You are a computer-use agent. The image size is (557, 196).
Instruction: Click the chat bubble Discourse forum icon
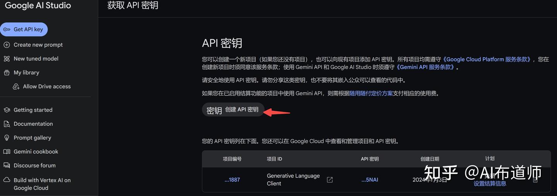coord(7,165)
